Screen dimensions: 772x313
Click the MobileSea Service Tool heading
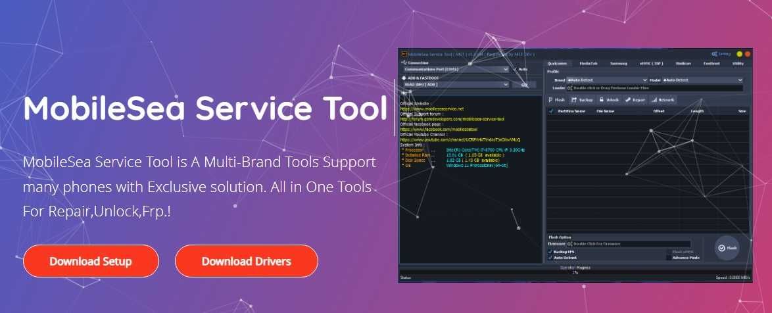(x=205, y=108)
